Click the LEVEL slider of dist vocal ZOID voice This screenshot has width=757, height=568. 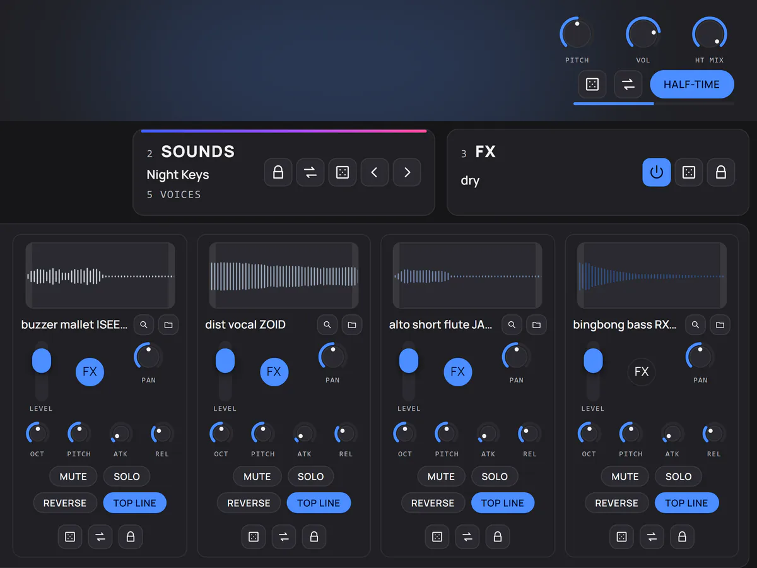225,371
